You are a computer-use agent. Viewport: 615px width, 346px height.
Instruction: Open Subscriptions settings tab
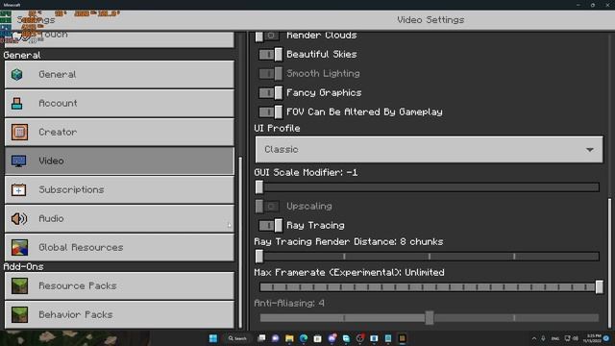click(x=119, y=190)
